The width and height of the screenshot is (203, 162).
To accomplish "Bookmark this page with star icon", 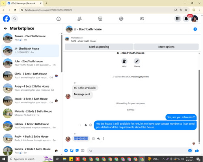I will click(x=186, y=10).
